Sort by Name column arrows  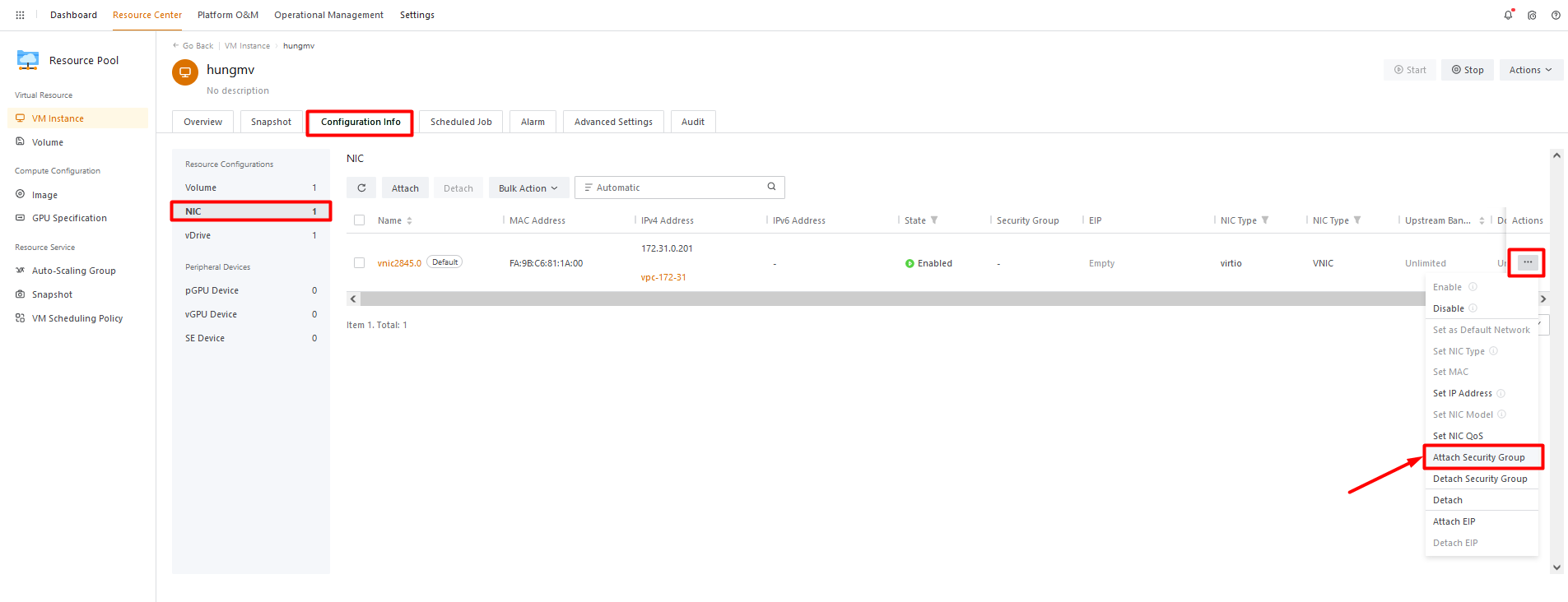(409, 220)
